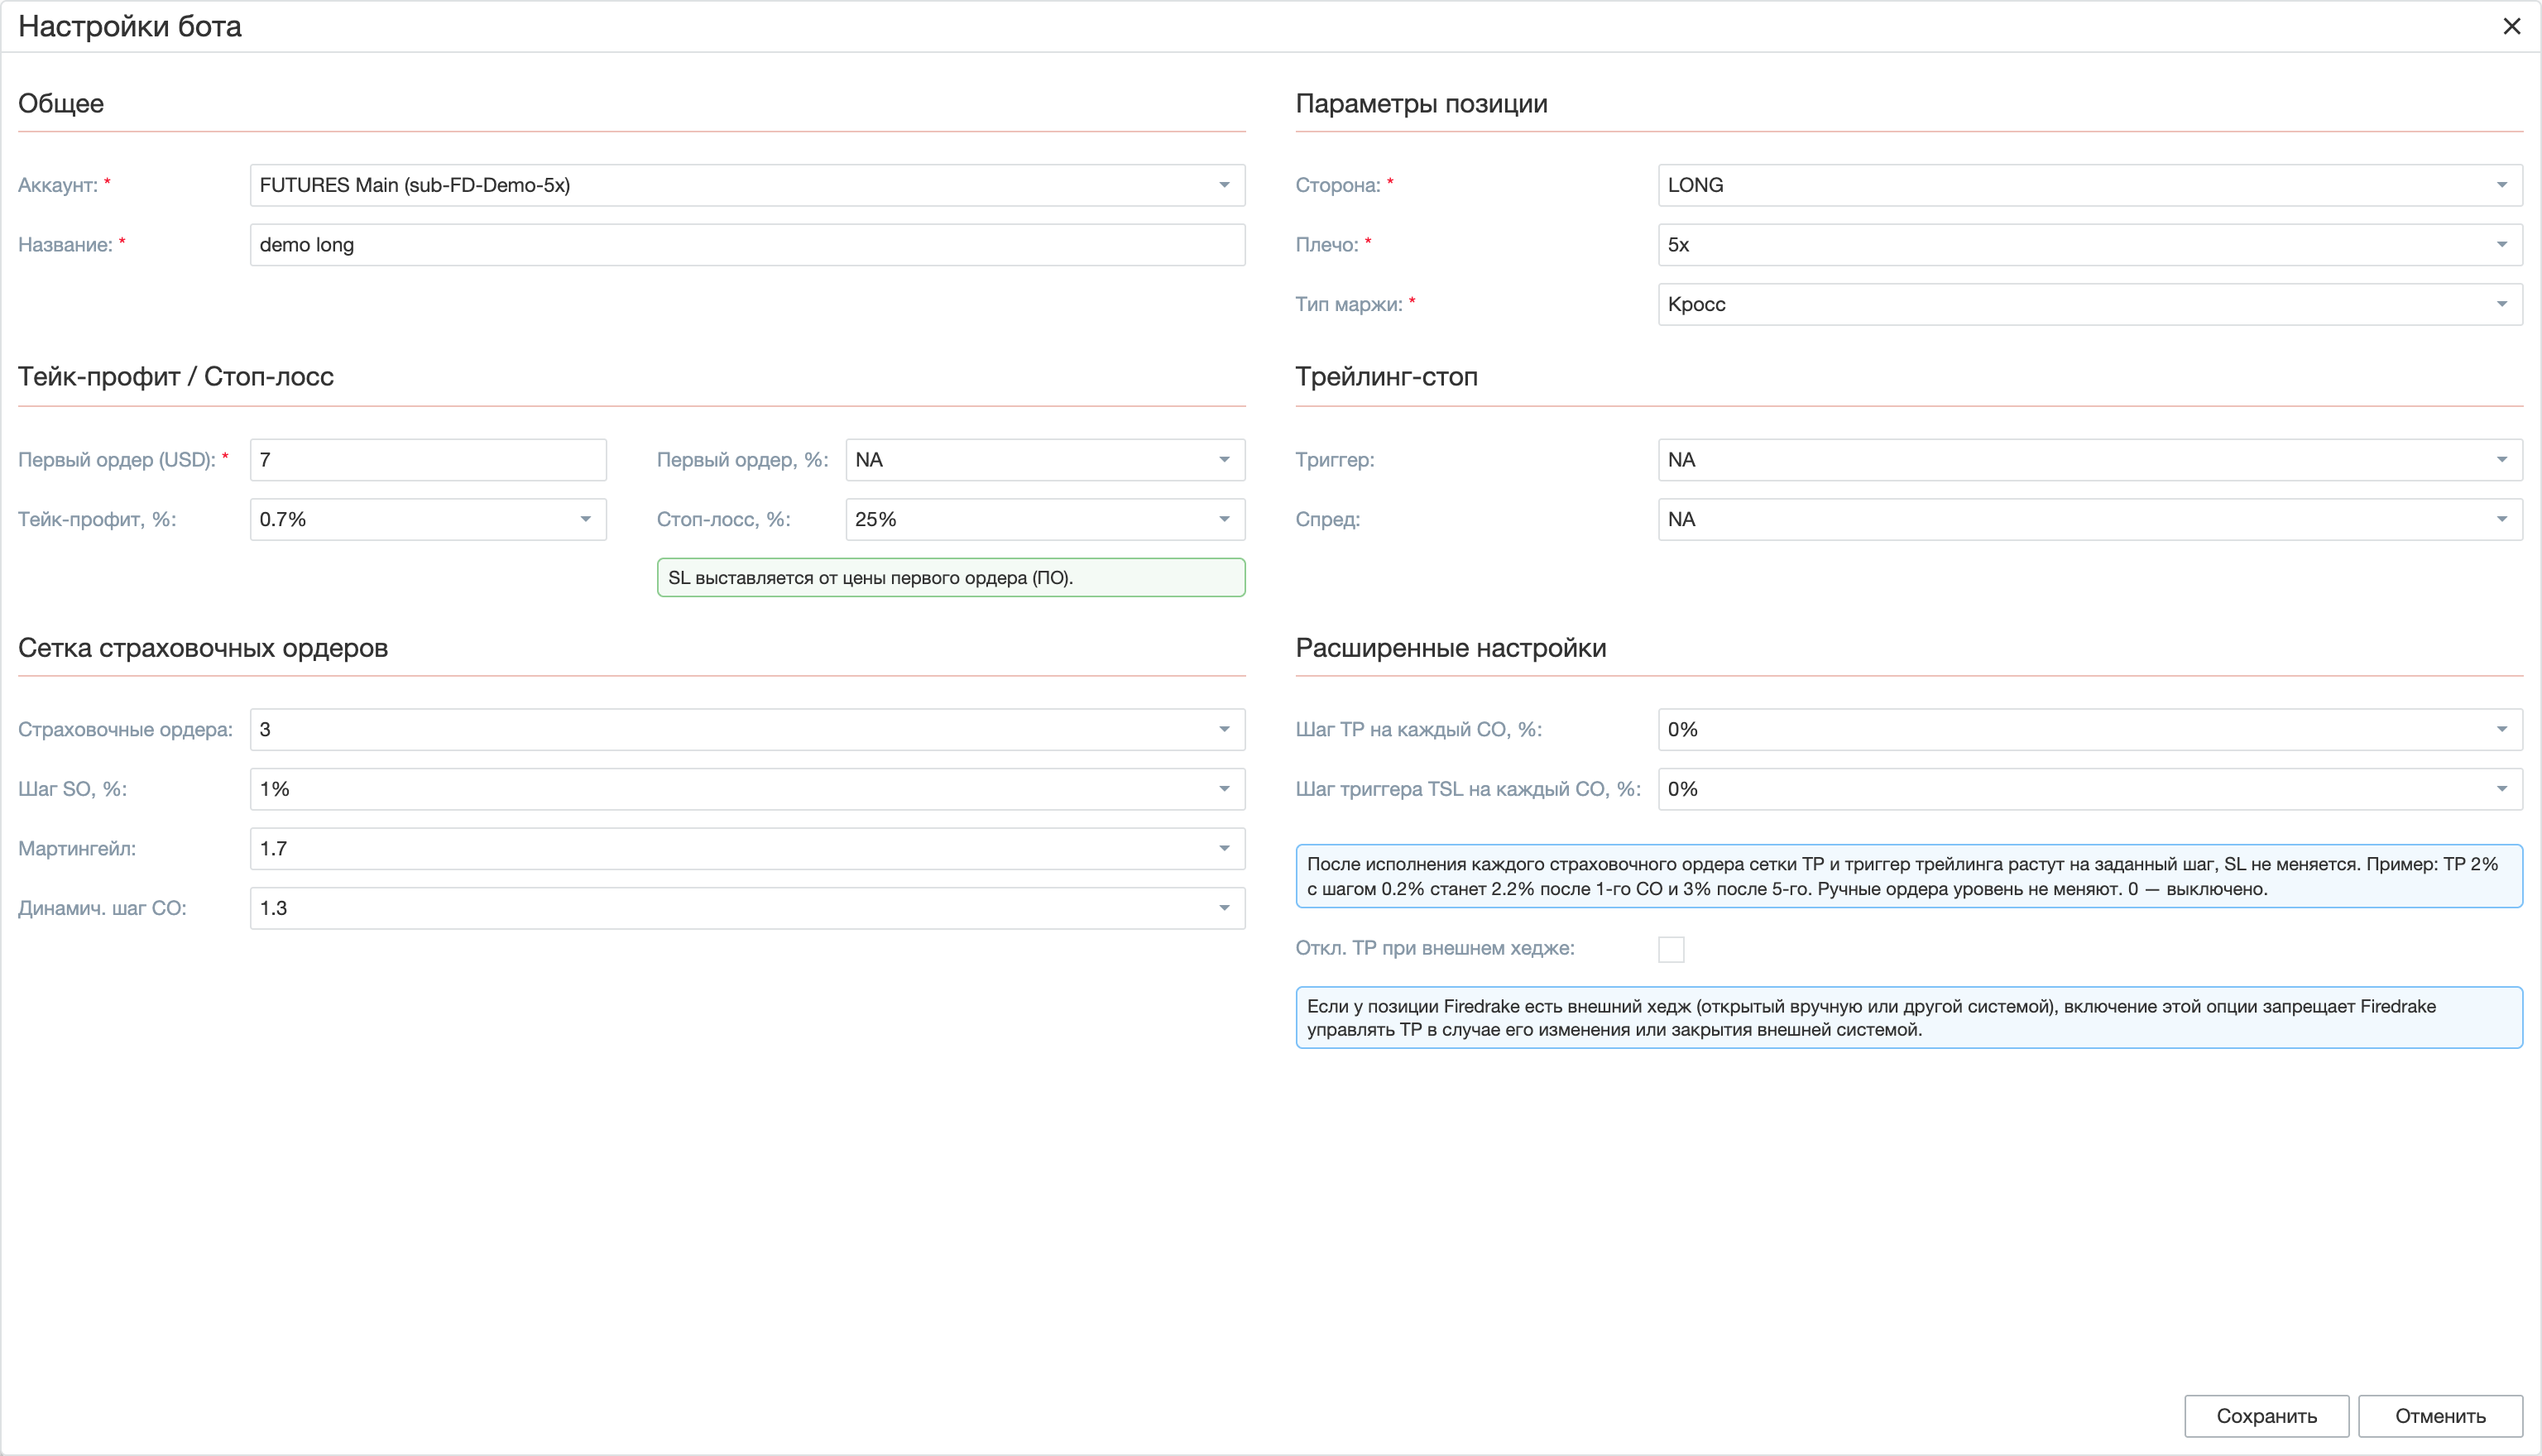The height and width of the screenshot is (1456, 2542).
Task: Expand the Тейк-профит, % dropdown
Action: [x=428, y=519]
